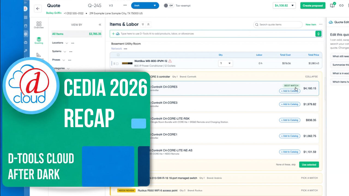This screenshot has height=196, width=349.
Task: Expand the Phases view chevron
Action: (x=64, y=60)
